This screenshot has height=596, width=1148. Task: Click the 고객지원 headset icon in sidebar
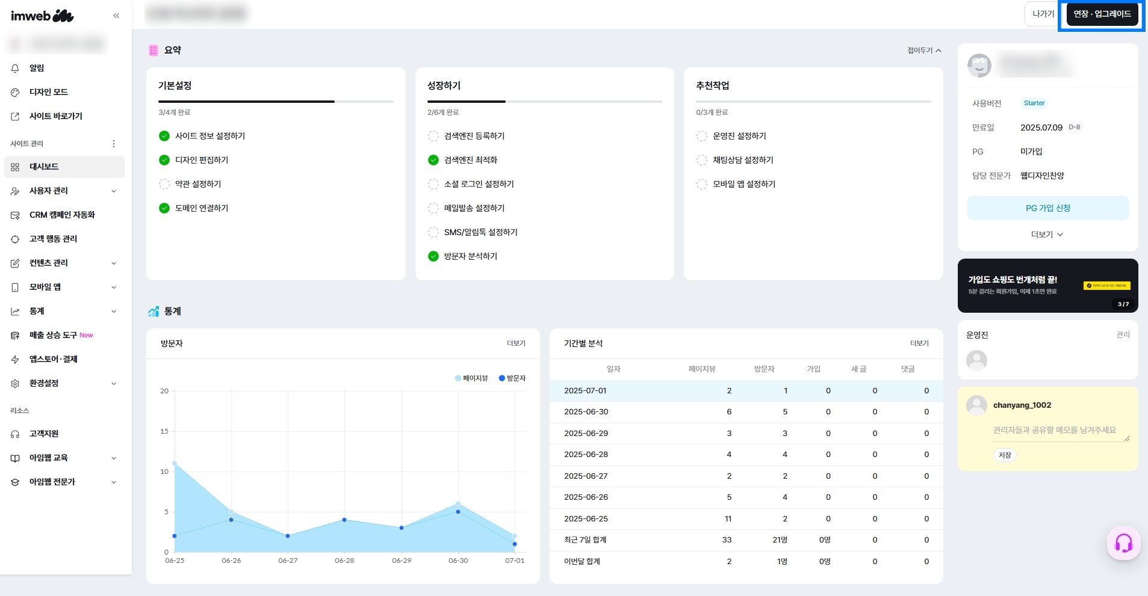coord(15,434)
